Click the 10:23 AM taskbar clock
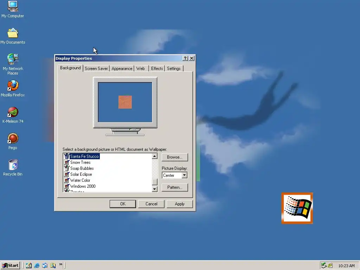This screenshot has height=270, width=360. (x=346, y=266)
